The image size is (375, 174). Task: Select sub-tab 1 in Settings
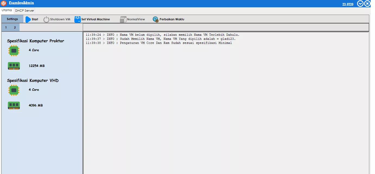(x=6, y=27)
